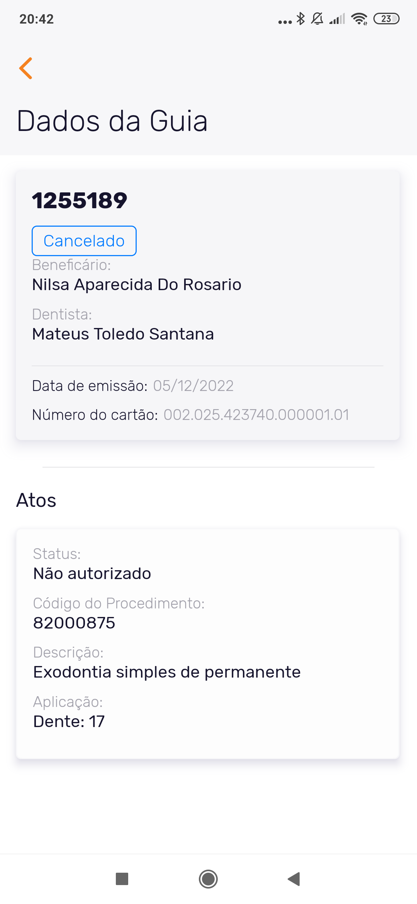Tap dentist name Mateus Toledo Santana
Image resolution: width=417 pixels, height=904 pixels.
(x=123, y=334)
